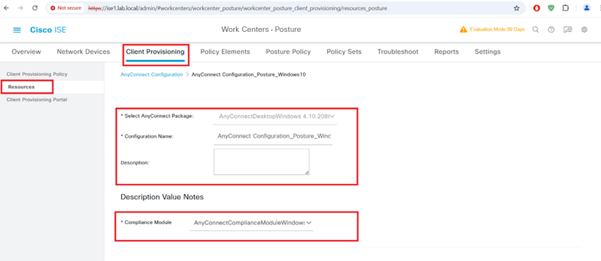Click the Not secure site indicator
The height and width of the screenshot is (261, 601).
click(65, 8)
